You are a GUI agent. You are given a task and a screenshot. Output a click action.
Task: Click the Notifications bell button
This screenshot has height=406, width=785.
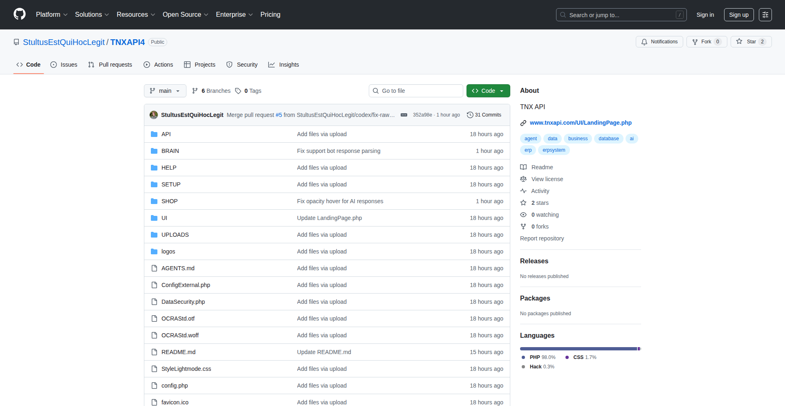[659, 42]
